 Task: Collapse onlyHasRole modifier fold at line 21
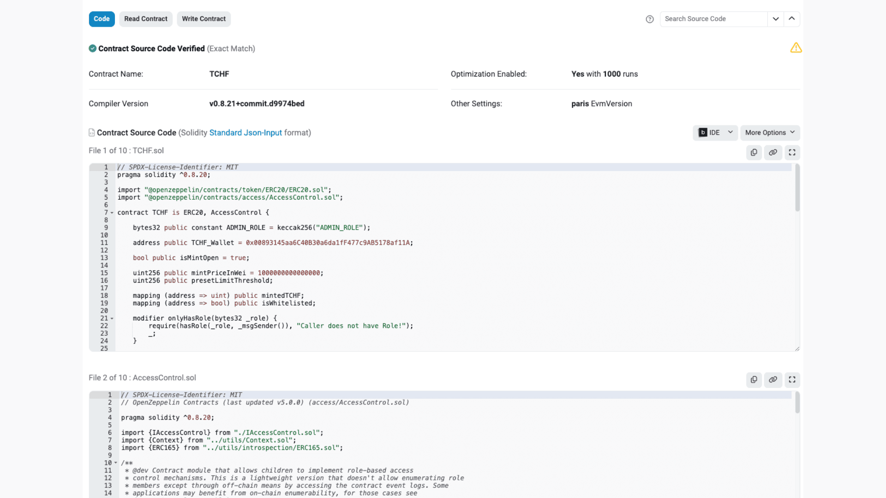[x=112, y=319]
